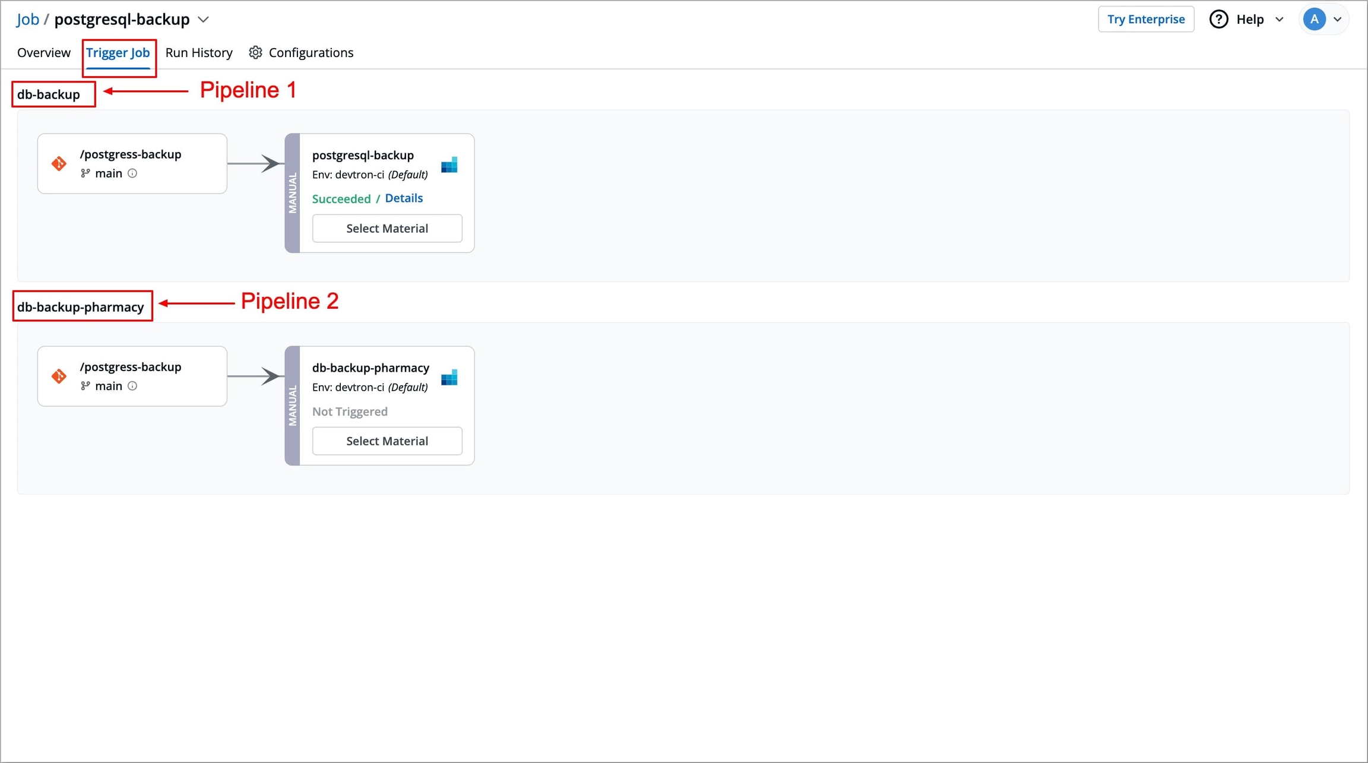Click info icon next to main in db-backup
Screen dimensions: 1368x763
[132, 173]
